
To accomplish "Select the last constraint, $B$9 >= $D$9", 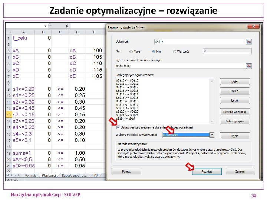I will 126,119.
